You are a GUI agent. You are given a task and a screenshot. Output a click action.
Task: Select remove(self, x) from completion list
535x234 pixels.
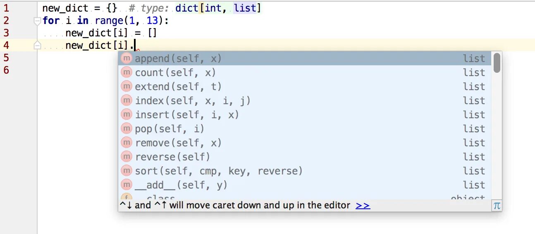tap(178, 143)
